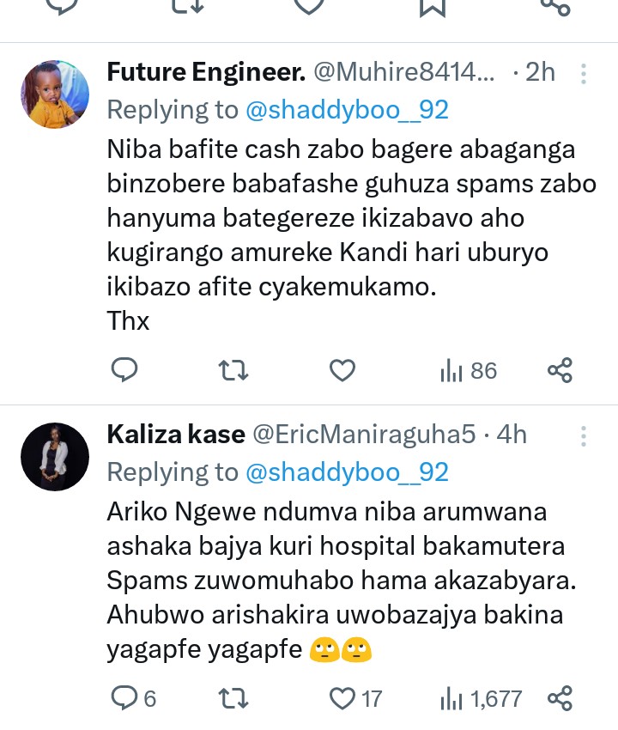Viewport: 618px width, 730px height.
Task: Bookmark the tweet at the top
Action: click(x=432, y=7)
